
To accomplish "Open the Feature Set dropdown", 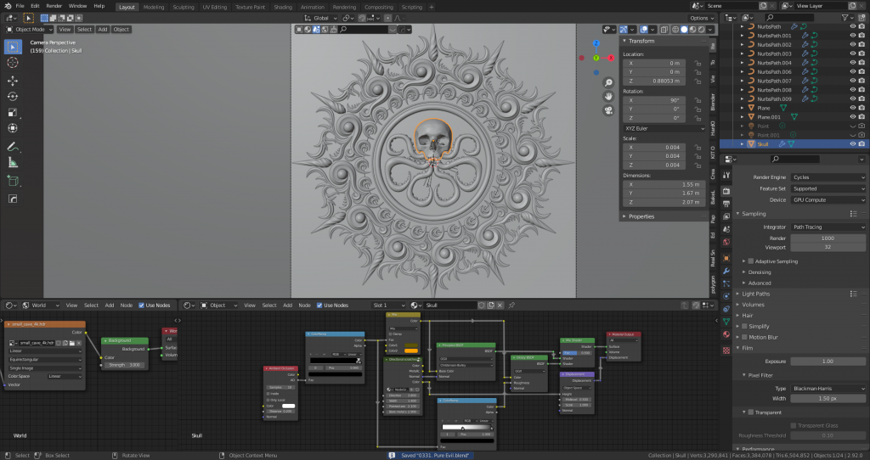I will [828, 188].
